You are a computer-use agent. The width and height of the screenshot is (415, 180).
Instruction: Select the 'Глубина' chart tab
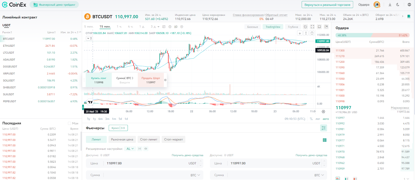click(293, 27)
